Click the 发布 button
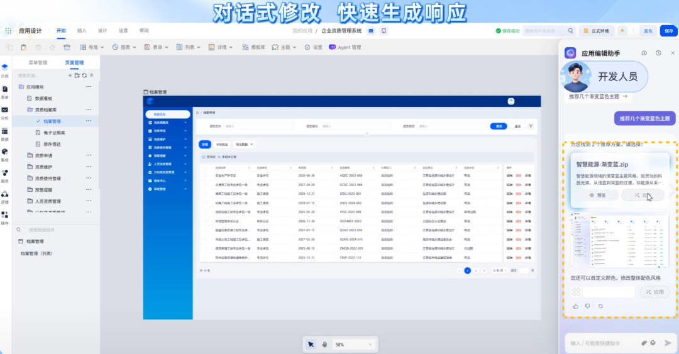This screenshot has height=354, width=679. (x=648, y=31)
